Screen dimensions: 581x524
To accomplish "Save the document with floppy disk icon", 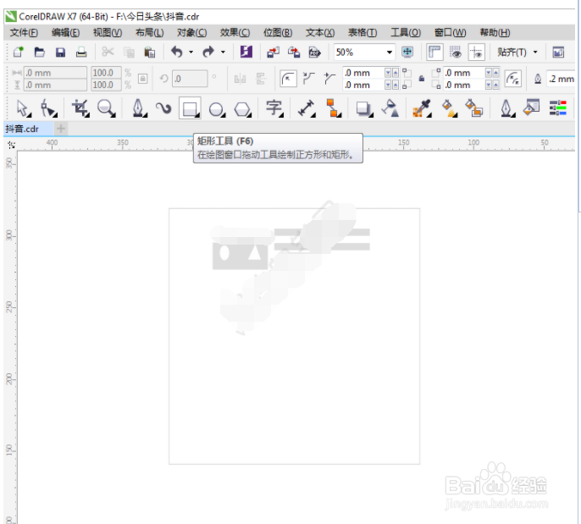I will click(x=60, y=52).
